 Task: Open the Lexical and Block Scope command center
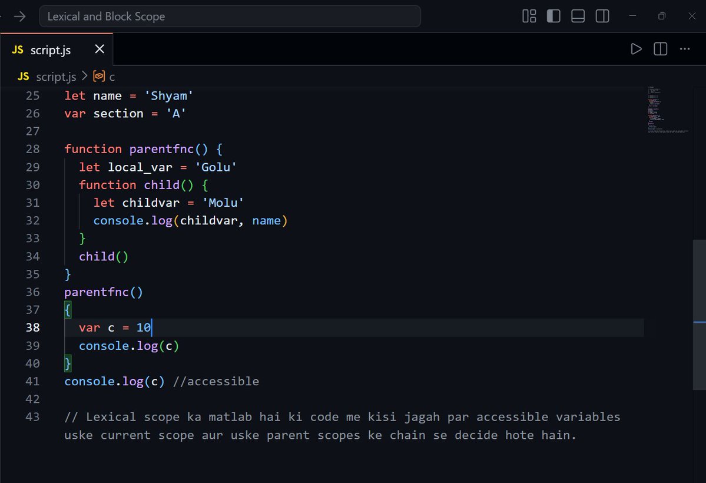230,16
